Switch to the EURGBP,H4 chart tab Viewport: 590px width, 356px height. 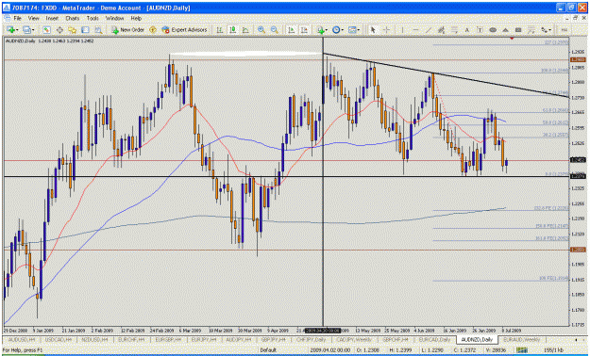pos(168,339)
